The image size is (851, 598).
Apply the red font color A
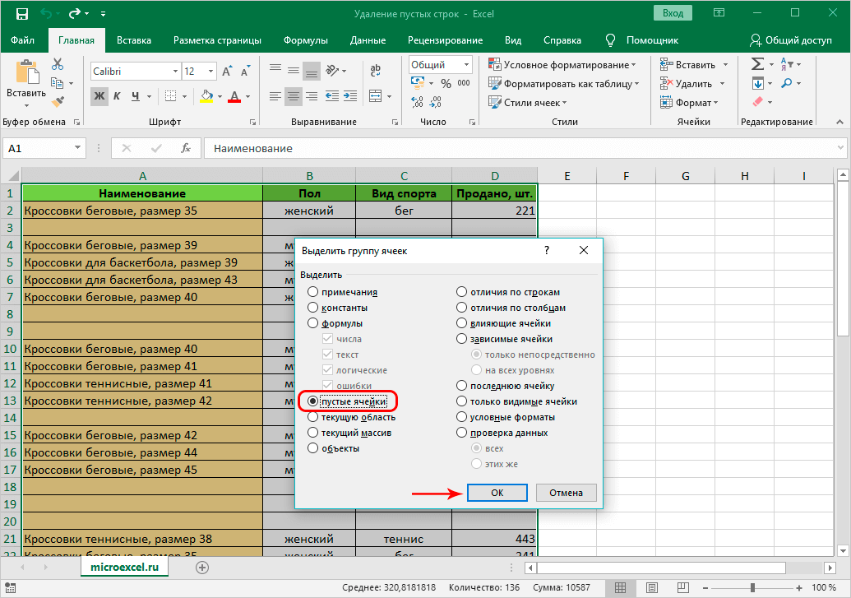click(x=234, y=97)
